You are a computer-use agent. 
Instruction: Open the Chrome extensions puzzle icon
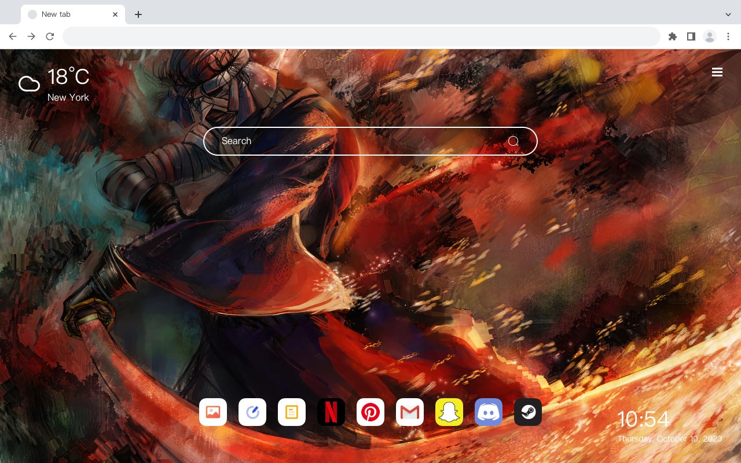coord(672,36)
